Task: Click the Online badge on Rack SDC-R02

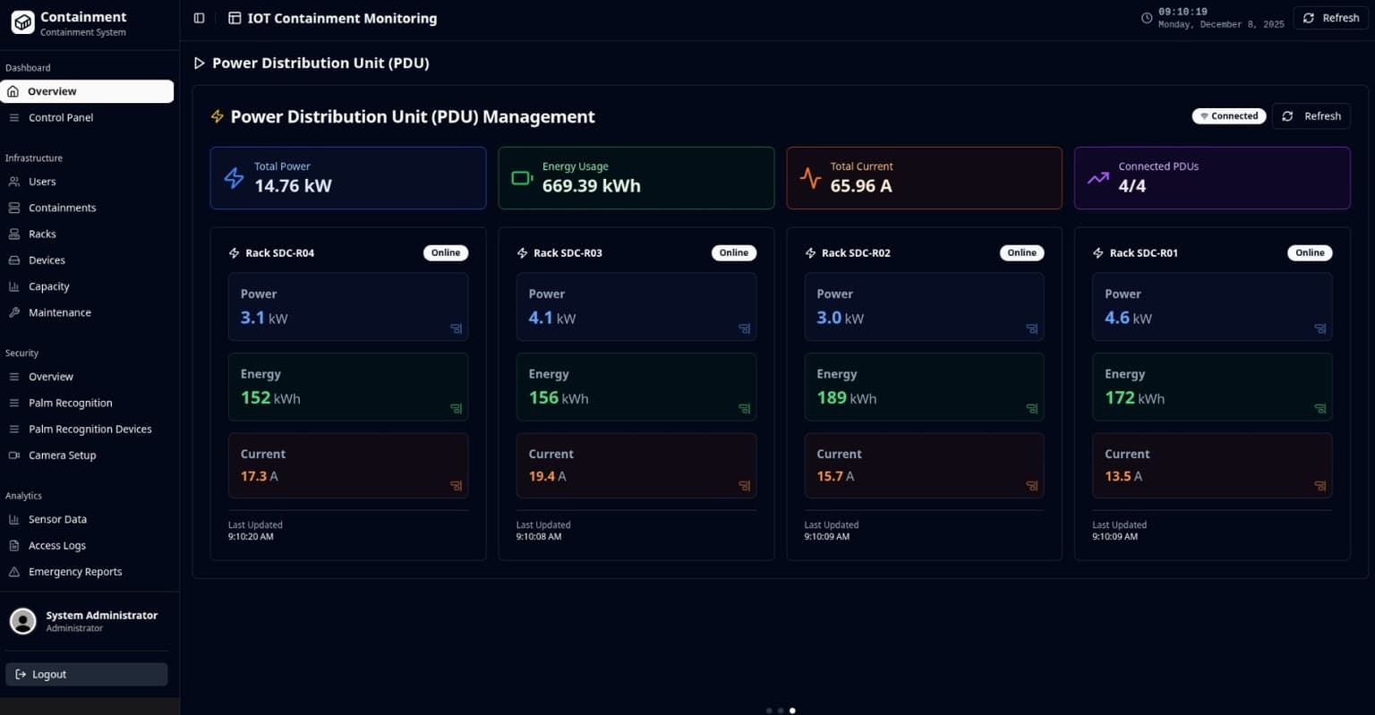Action: 1021,252
